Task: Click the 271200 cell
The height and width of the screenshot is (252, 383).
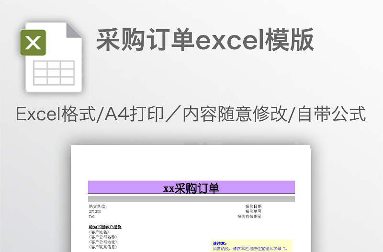Action: (95, 211)
